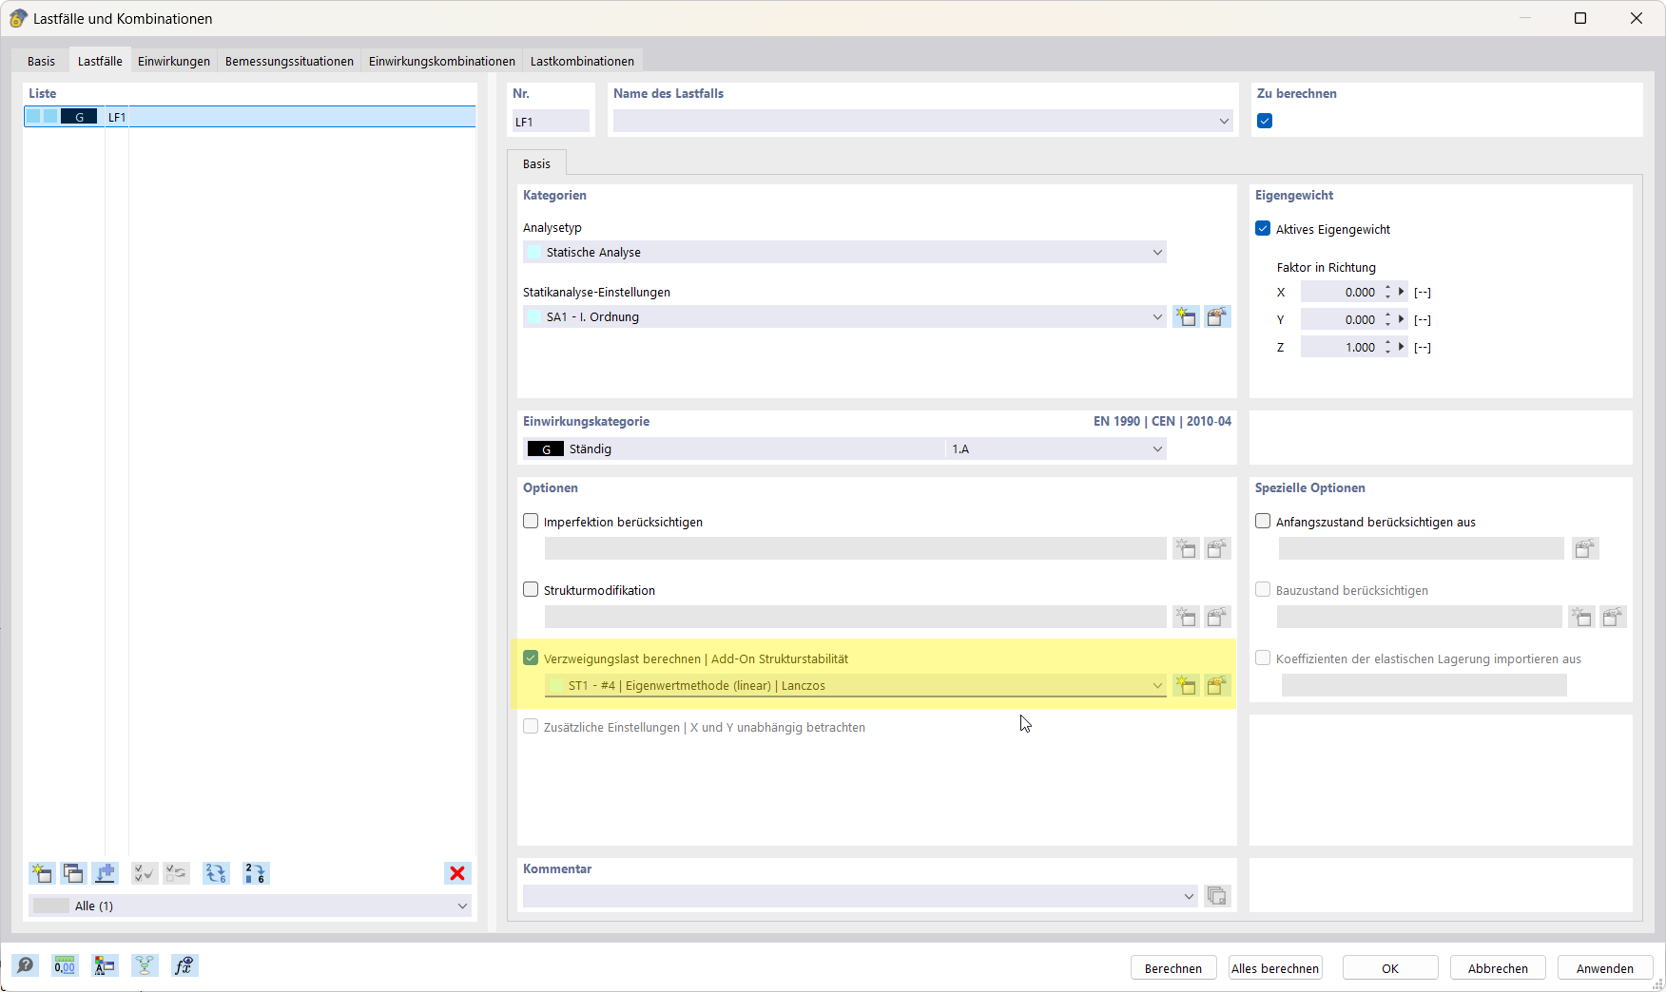Expand the Kommentar dropdown
The width and height of the screenshot is (1666, 992).
1189,896
